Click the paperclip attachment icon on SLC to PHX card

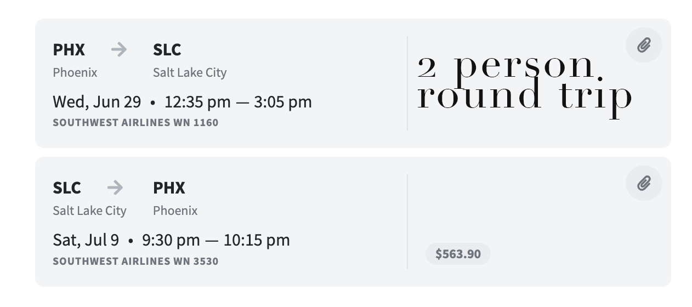(x=644, y=183)
